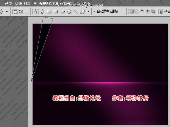Screen dimensions: 170x127
Task: Open the shape geometry options dropdown
Action: tap(88, 11)
